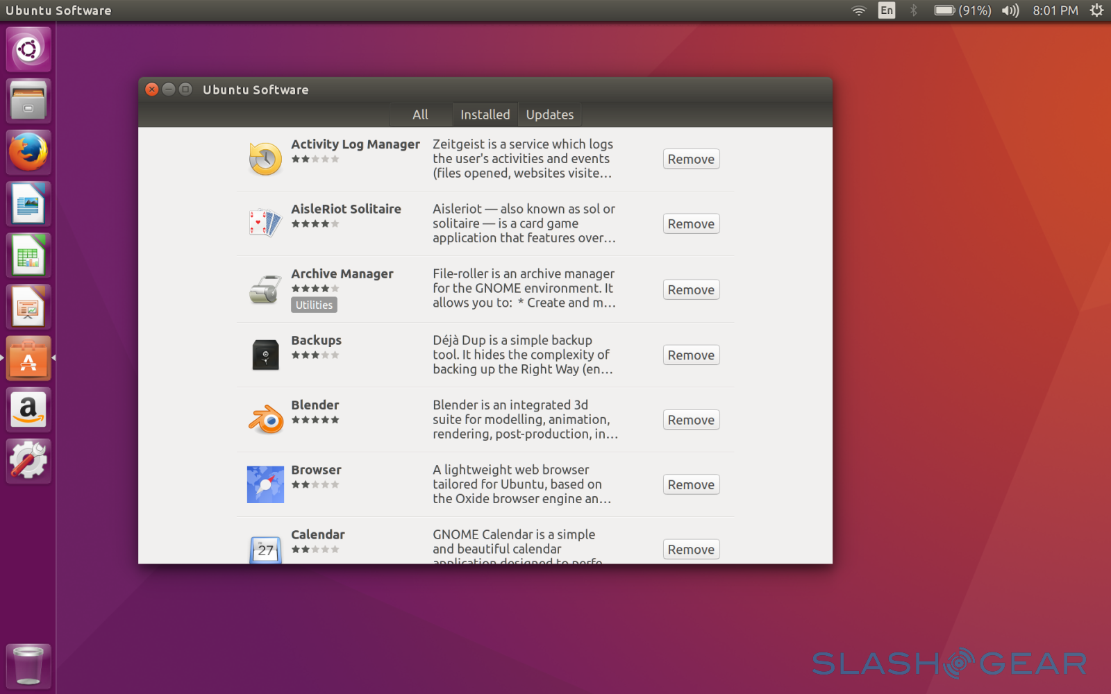Select the Installed tab
Screen dimensions: 1111x694
[485, 115]
